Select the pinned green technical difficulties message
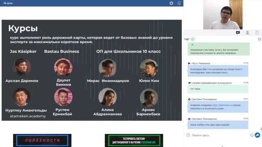The image size is (262, 147). 219,49
